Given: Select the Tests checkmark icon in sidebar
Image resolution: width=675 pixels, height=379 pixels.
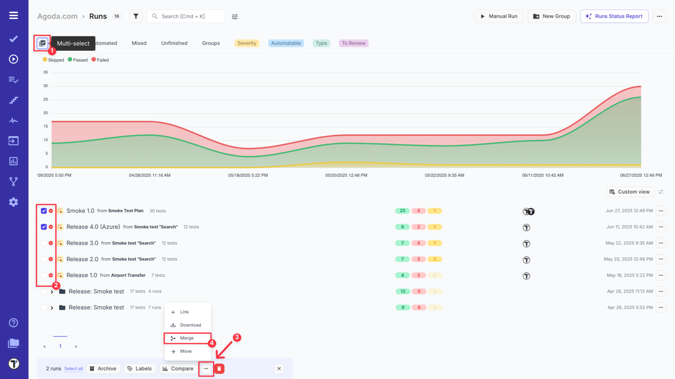Looking at the screenshot, I should click(13, 38).
